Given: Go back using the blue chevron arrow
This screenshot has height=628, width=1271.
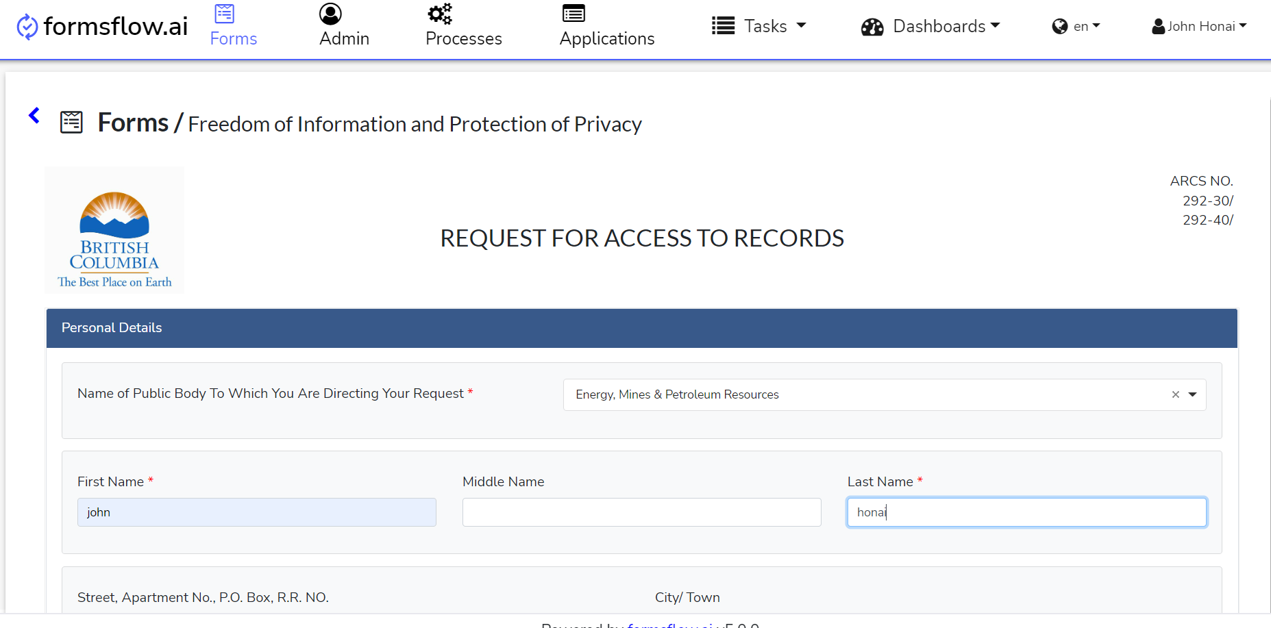Looking at the screenshot, I should pos(34,115).
